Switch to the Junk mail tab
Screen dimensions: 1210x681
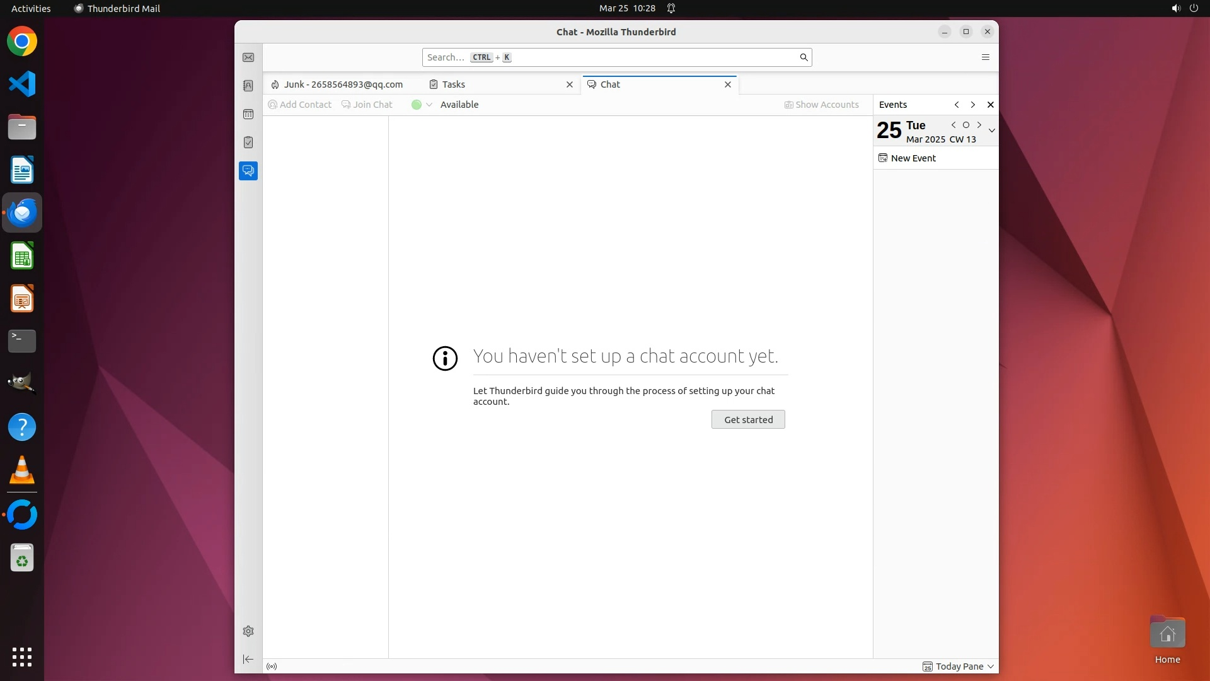pos(343,84)
